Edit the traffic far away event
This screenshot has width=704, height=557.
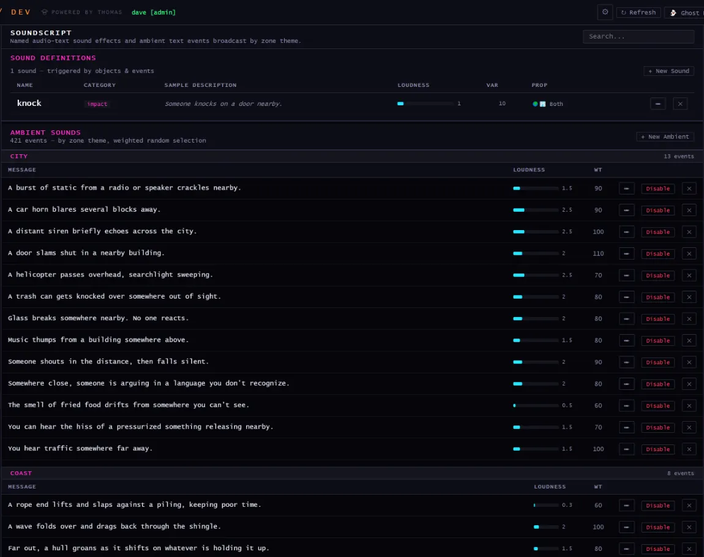pos(626,449)
